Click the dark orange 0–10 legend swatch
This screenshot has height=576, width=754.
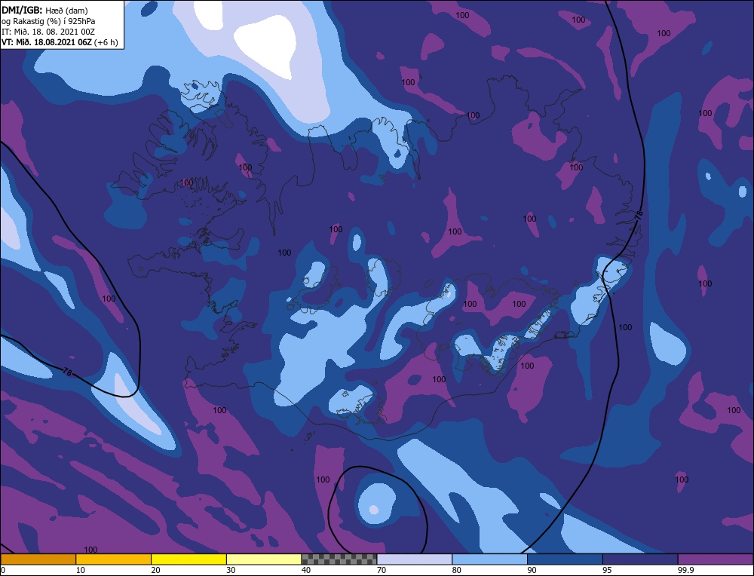(x=38, y=559)
